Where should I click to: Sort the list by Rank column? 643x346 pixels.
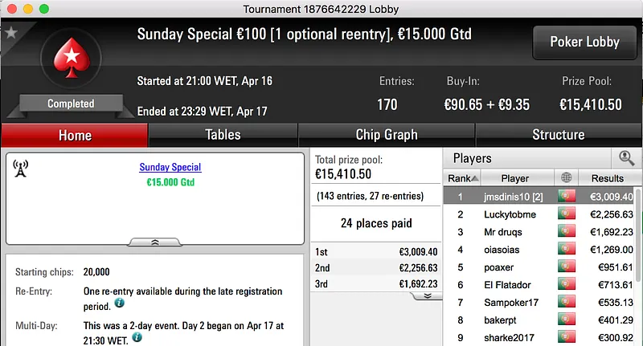pos(463,178)
